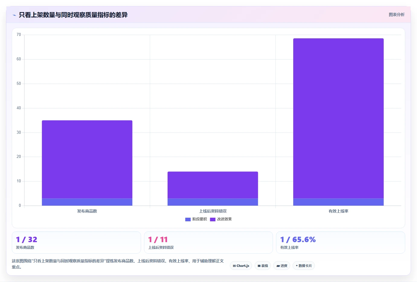Click the purple 发布商品数 bar

coord(87,159)
